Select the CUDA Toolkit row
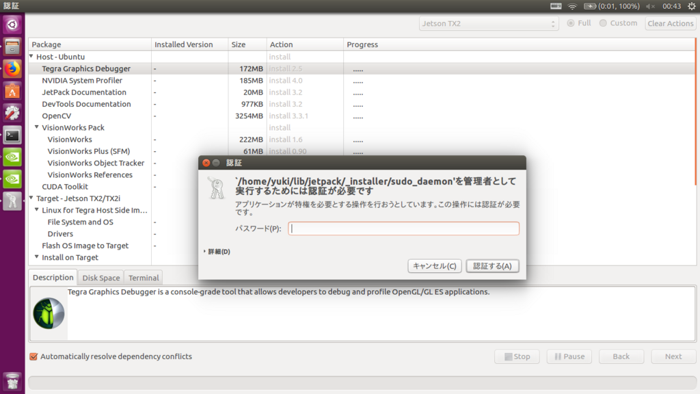700x394 pixels. point(113,186)
